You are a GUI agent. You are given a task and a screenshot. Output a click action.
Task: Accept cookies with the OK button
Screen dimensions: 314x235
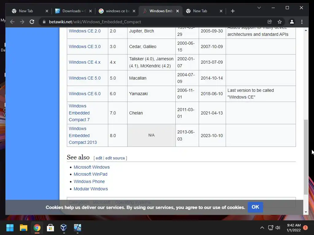click(255, 207)
